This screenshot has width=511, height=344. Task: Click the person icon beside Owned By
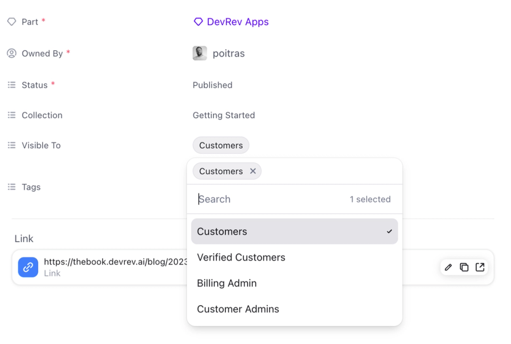coord(12,53)
